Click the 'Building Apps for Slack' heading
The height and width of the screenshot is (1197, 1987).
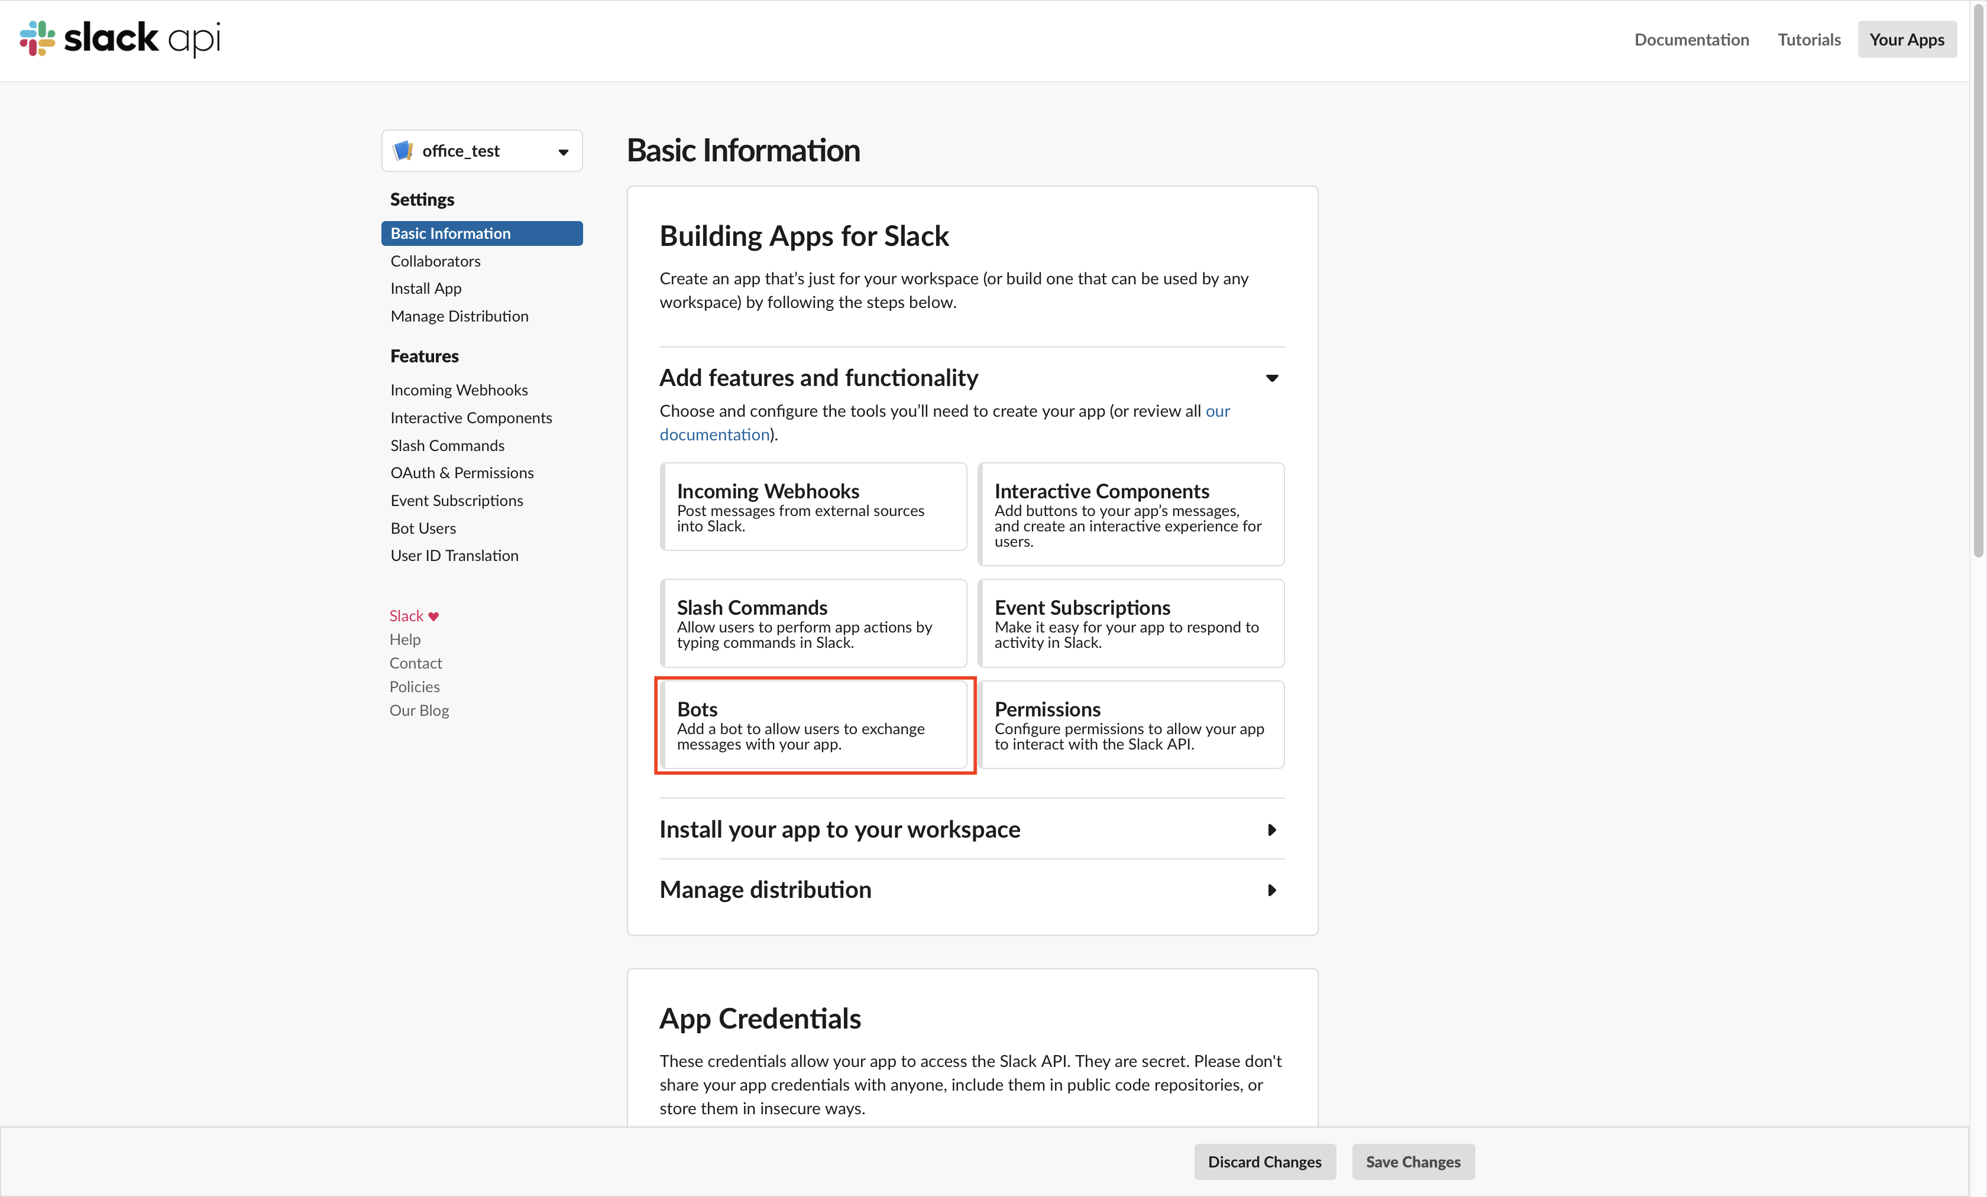[804, 236]
